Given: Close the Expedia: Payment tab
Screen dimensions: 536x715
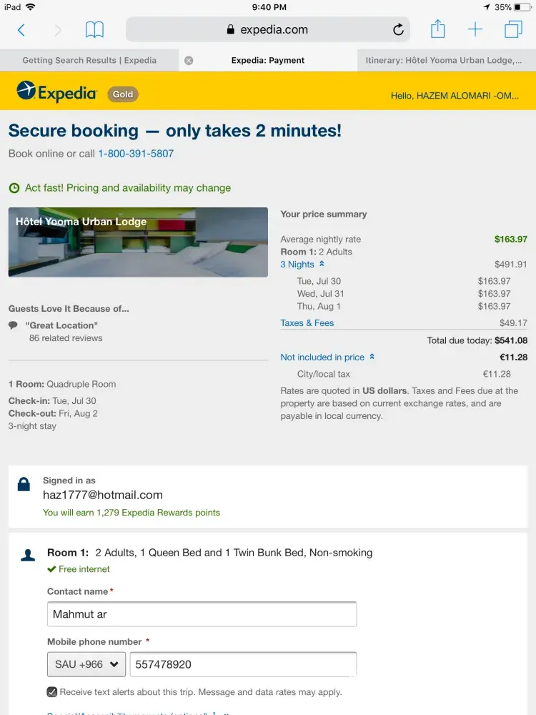Looking at the screenshot, I should pyautogui.click(x=189, y=61).
